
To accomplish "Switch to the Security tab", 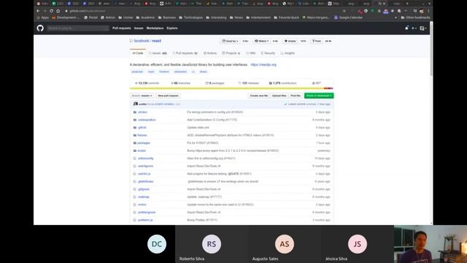I will coord(268,53).
